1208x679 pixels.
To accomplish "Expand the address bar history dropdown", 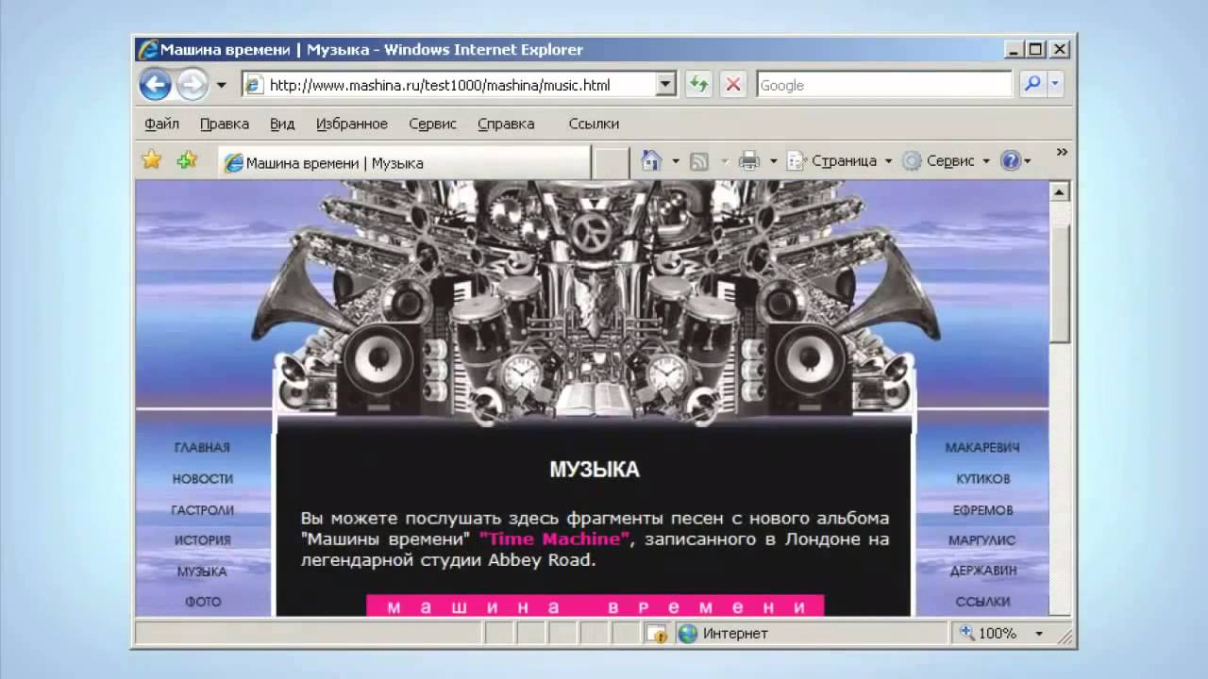I will point(666,85).
